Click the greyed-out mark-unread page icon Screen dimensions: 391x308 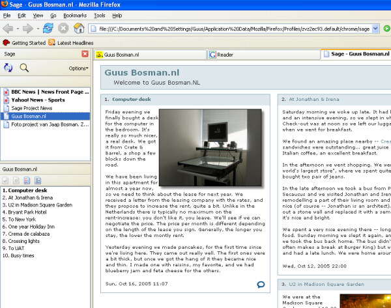click(16, 180)
